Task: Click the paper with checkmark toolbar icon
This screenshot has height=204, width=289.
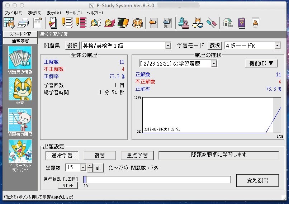Action: click(53, 23)
